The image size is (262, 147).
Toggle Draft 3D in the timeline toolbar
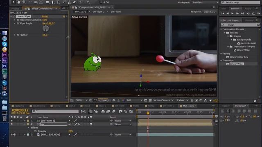coord(96,111)
